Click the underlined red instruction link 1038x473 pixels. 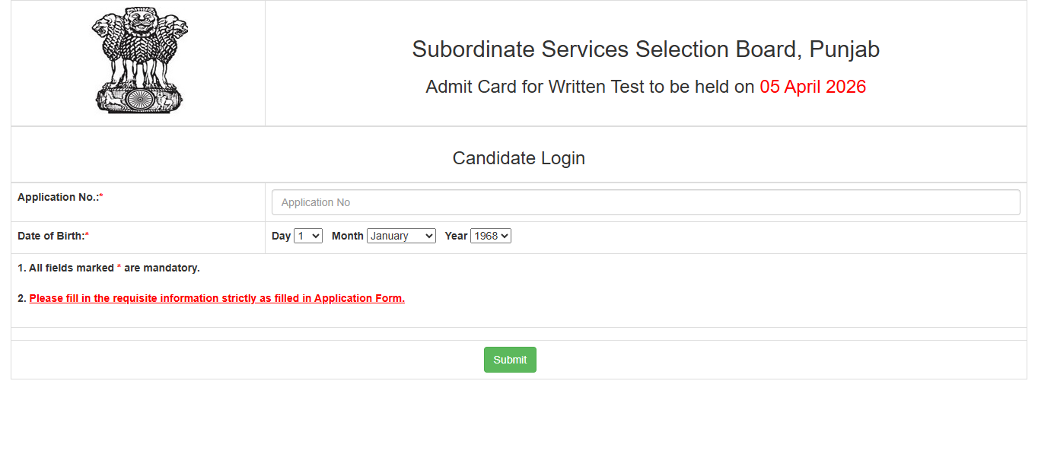(216, 297)
